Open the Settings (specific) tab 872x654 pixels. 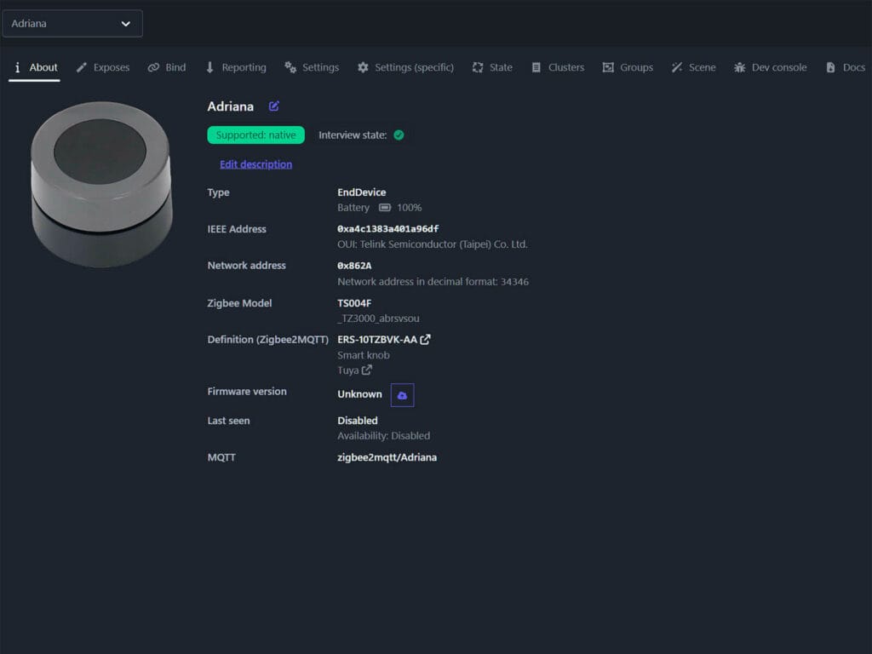pos(405,67)
